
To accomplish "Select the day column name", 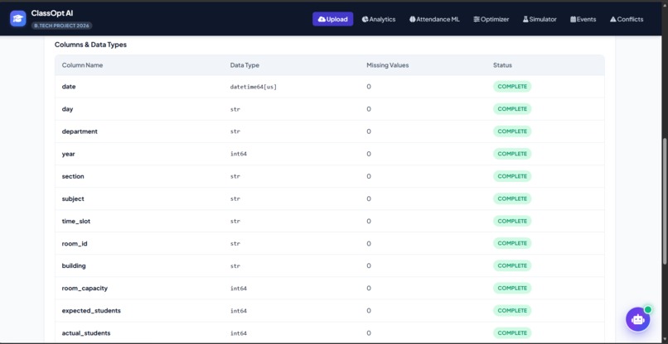I will (x=67, y=109).
